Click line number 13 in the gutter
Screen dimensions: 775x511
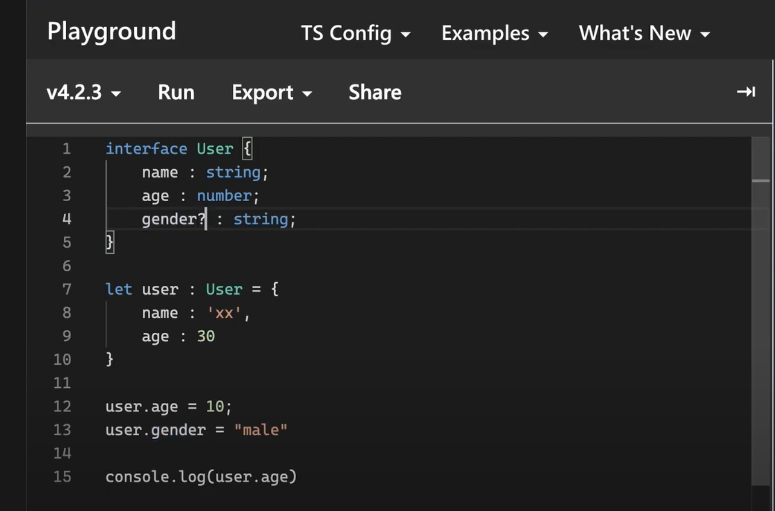pos(62,430)
